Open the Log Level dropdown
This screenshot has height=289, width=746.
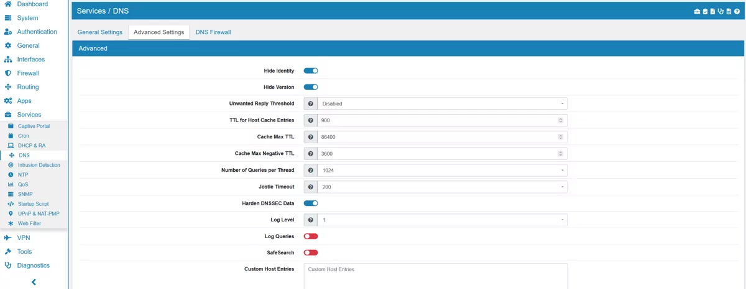click(442, 220)
